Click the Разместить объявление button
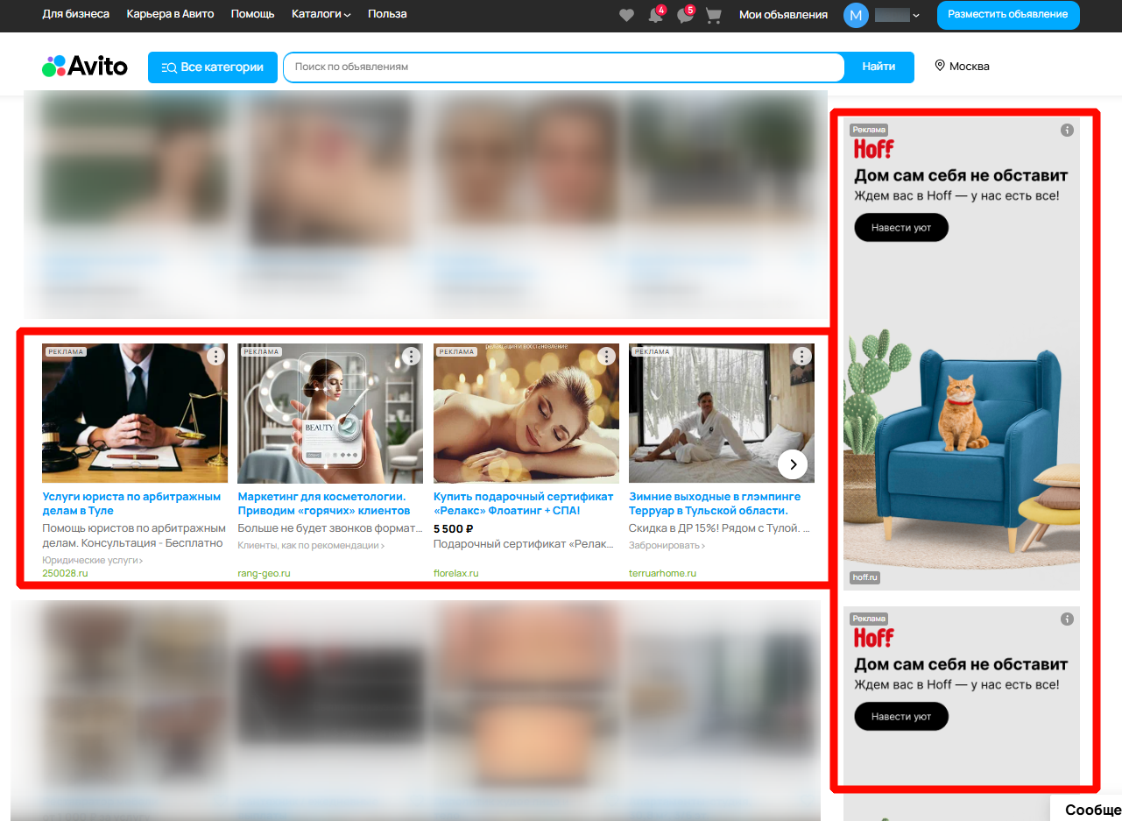The image size is (1122, 821). pos(1008,15)
